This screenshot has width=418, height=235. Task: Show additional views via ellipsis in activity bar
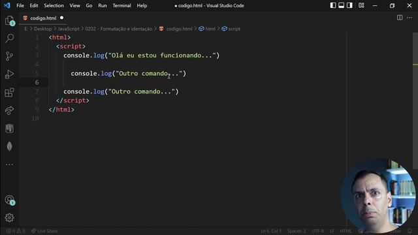(x=10, y=164)
